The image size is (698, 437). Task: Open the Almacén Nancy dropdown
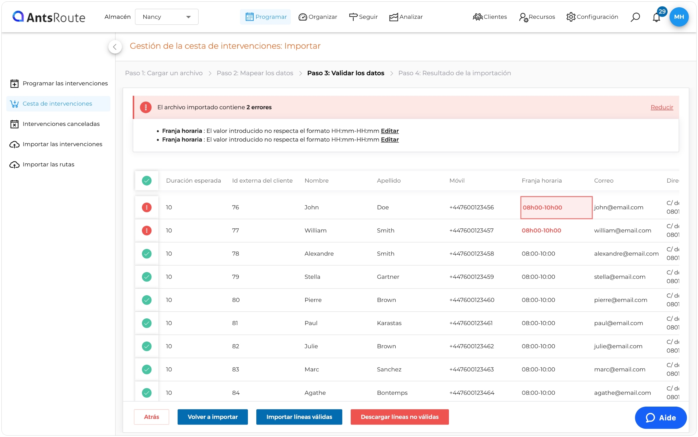[x=167, y=17]
